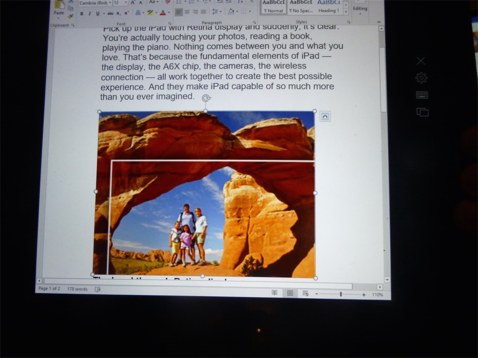Click the Multilevel List icon
This screenshot has height=358, width=478.
pyautogui.click(x=205, y=2)
